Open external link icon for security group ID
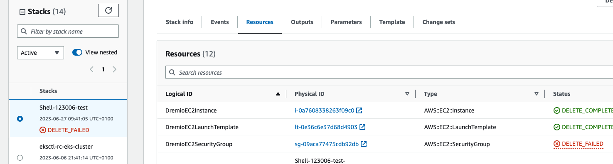The height and width of the screenshot is (164, 613). click(364, 144)
